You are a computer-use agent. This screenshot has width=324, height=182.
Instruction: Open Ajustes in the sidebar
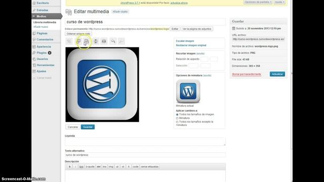(x=42, y=71)
